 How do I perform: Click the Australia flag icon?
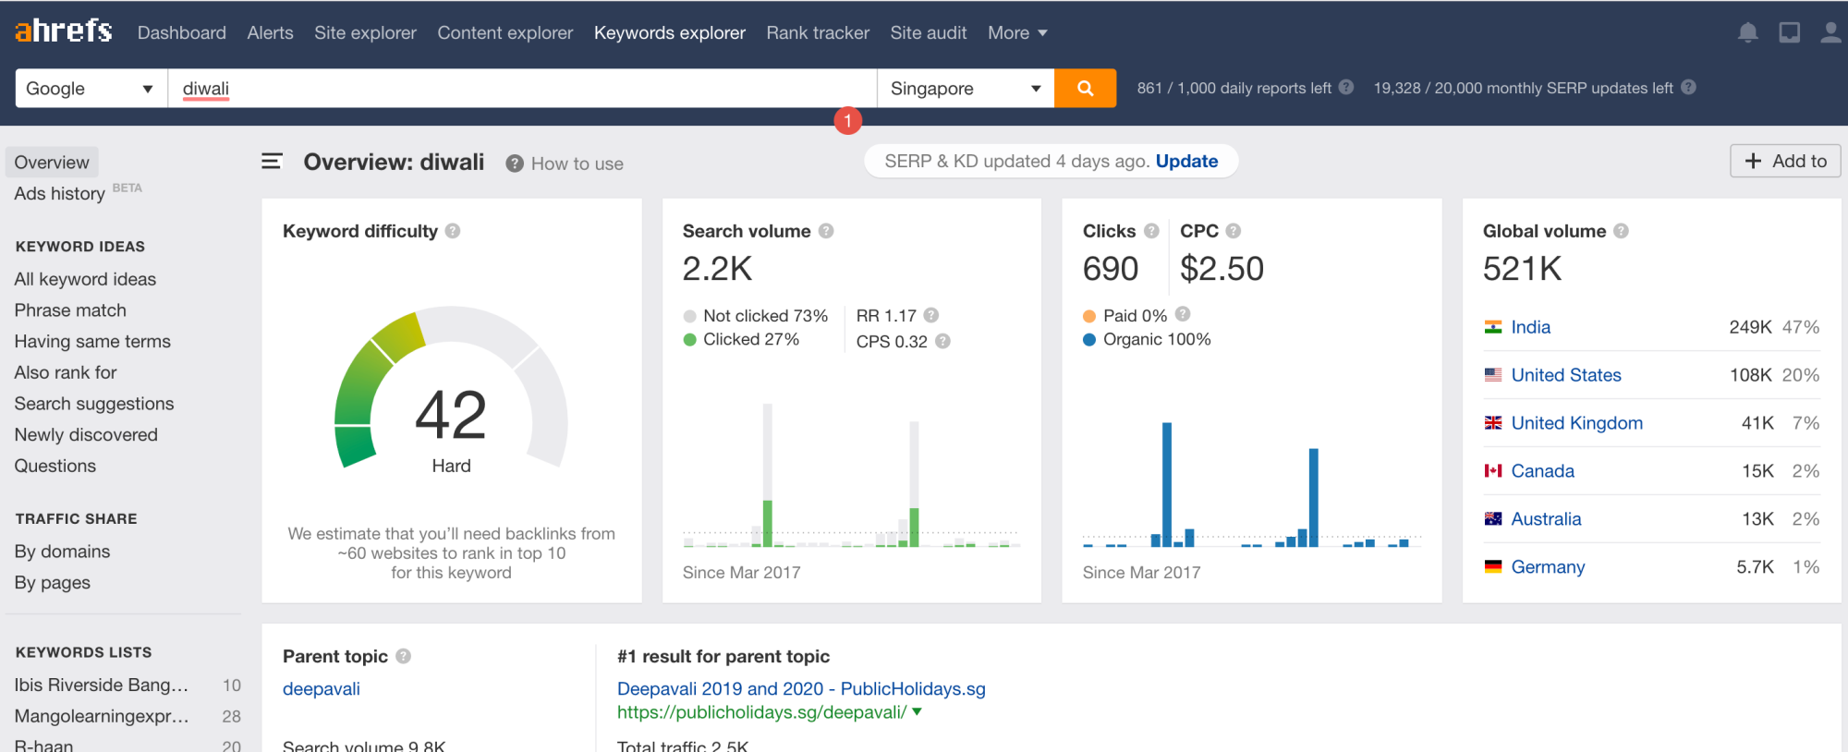1493,519
